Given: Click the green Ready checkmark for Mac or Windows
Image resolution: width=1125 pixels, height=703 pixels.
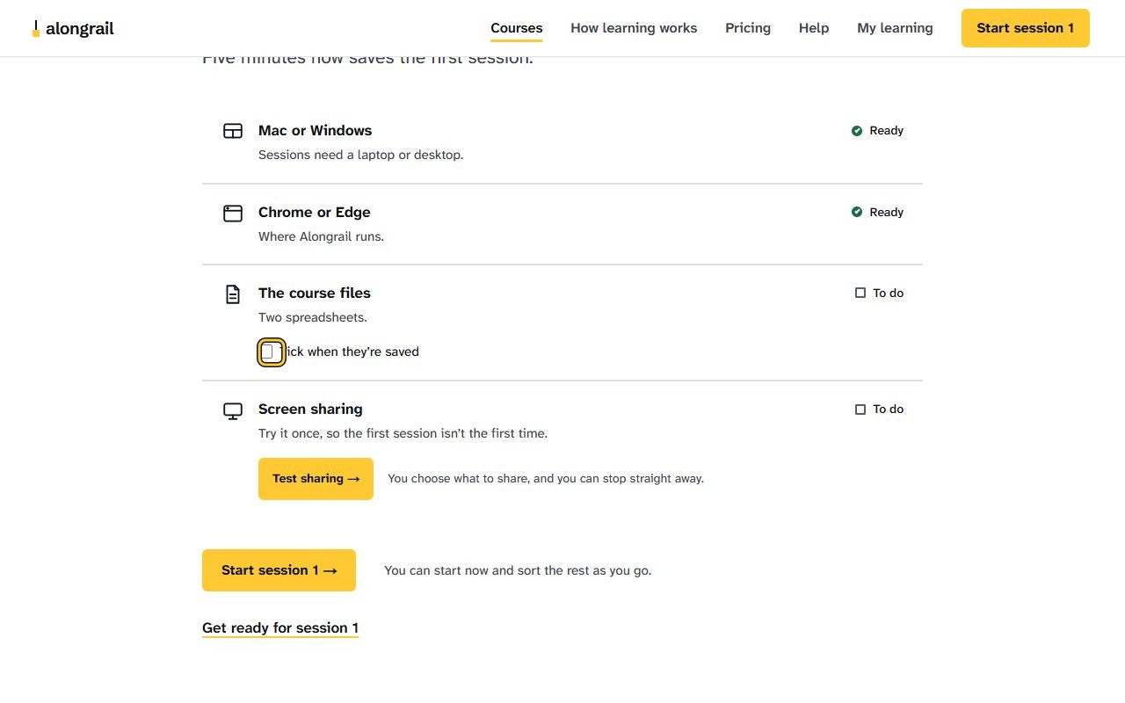Looking at the screenshot, I should pos(857,131).
